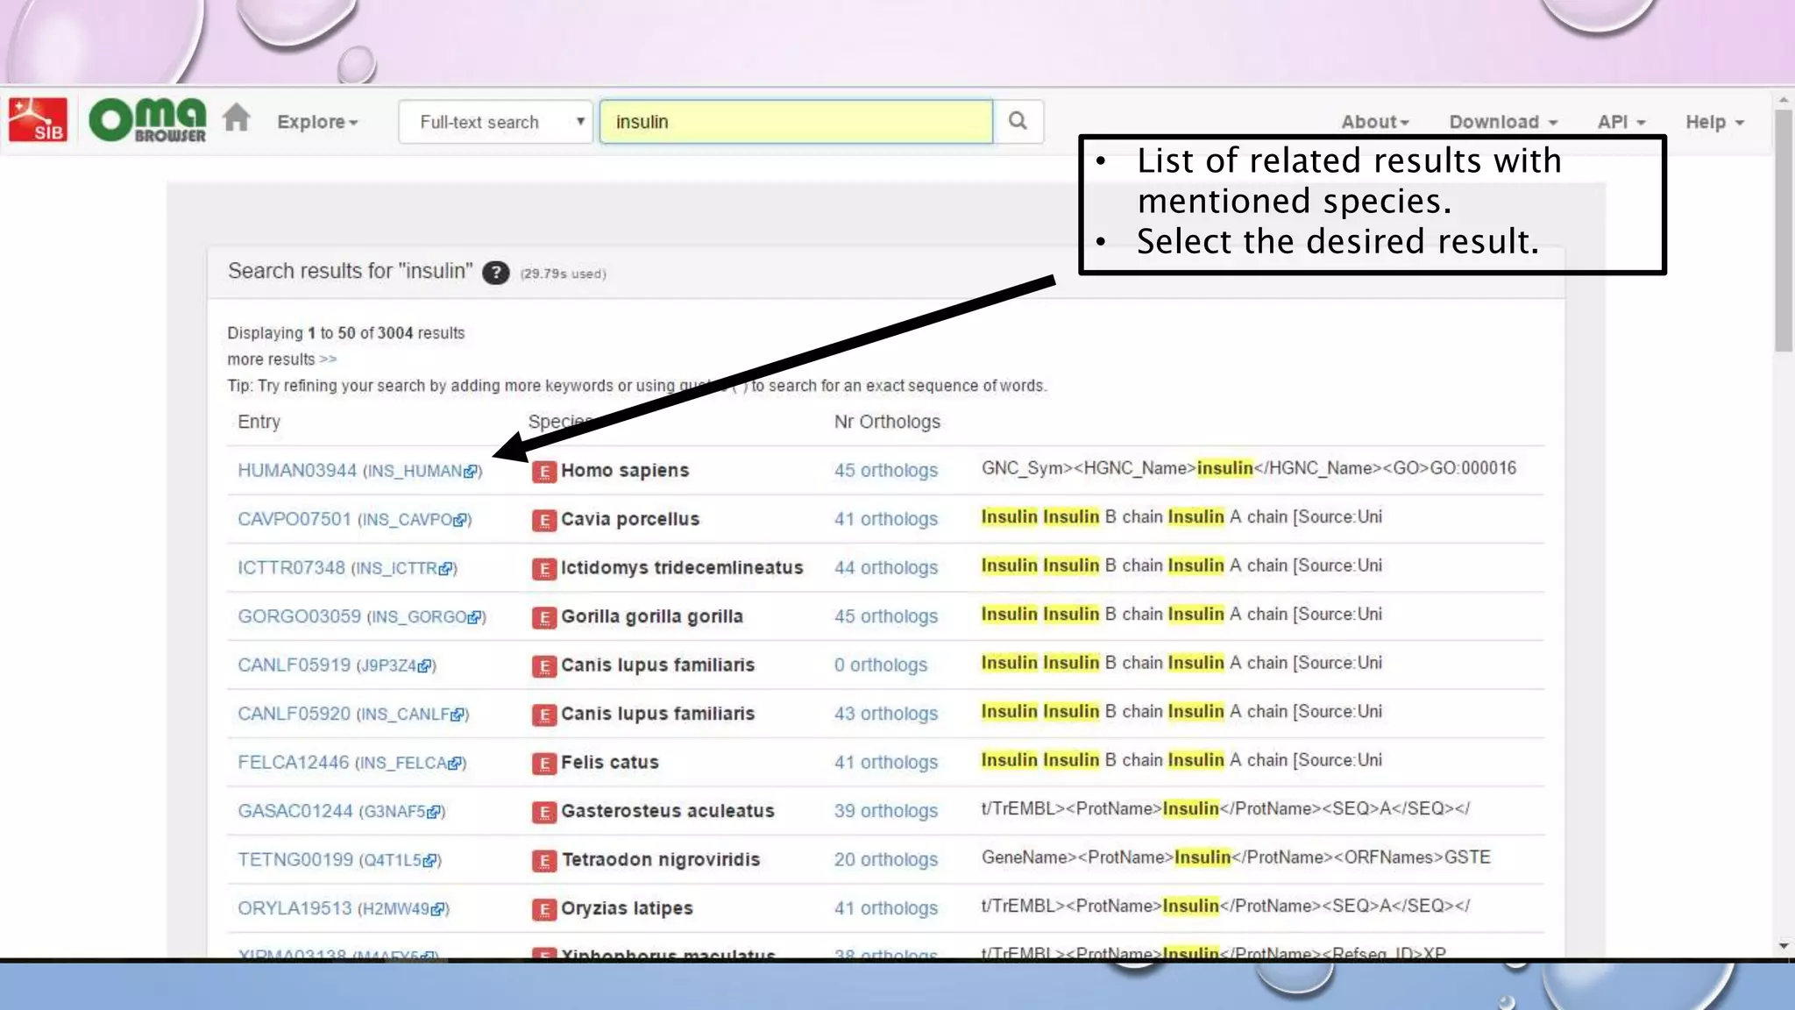Open the HUMAN03944 entry link
The height and width of the screenshot is (1010, 1795).
(297, 471)
